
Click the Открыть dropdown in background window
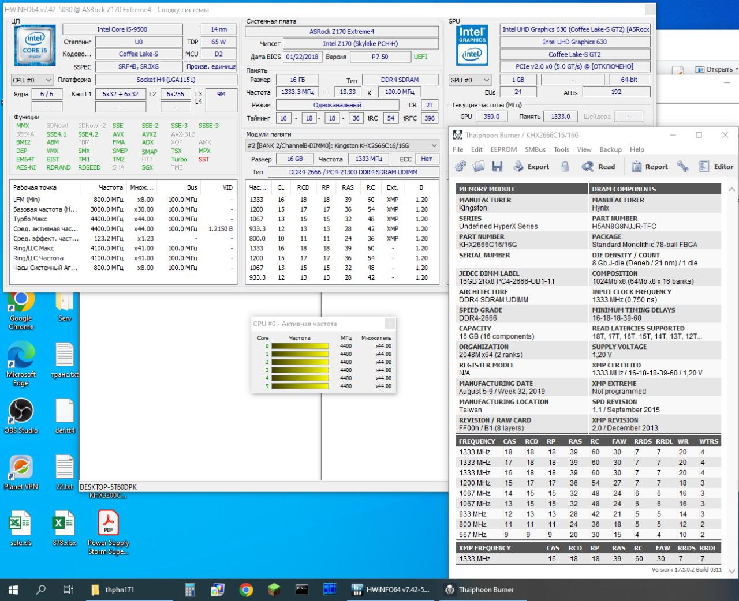(716, 69)
